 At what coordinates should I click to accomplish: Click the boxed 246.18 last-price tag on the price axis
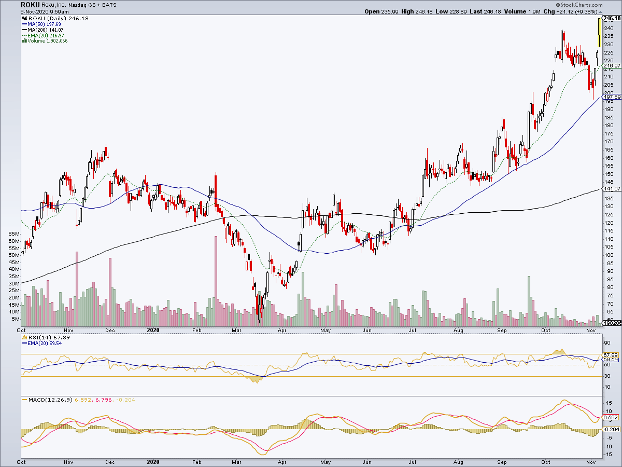[x=612, y=18]
